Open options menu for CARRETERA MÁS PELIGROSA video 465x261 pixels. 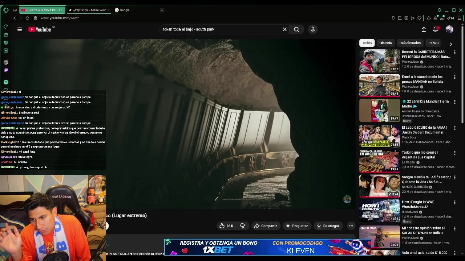coord(454,52)
